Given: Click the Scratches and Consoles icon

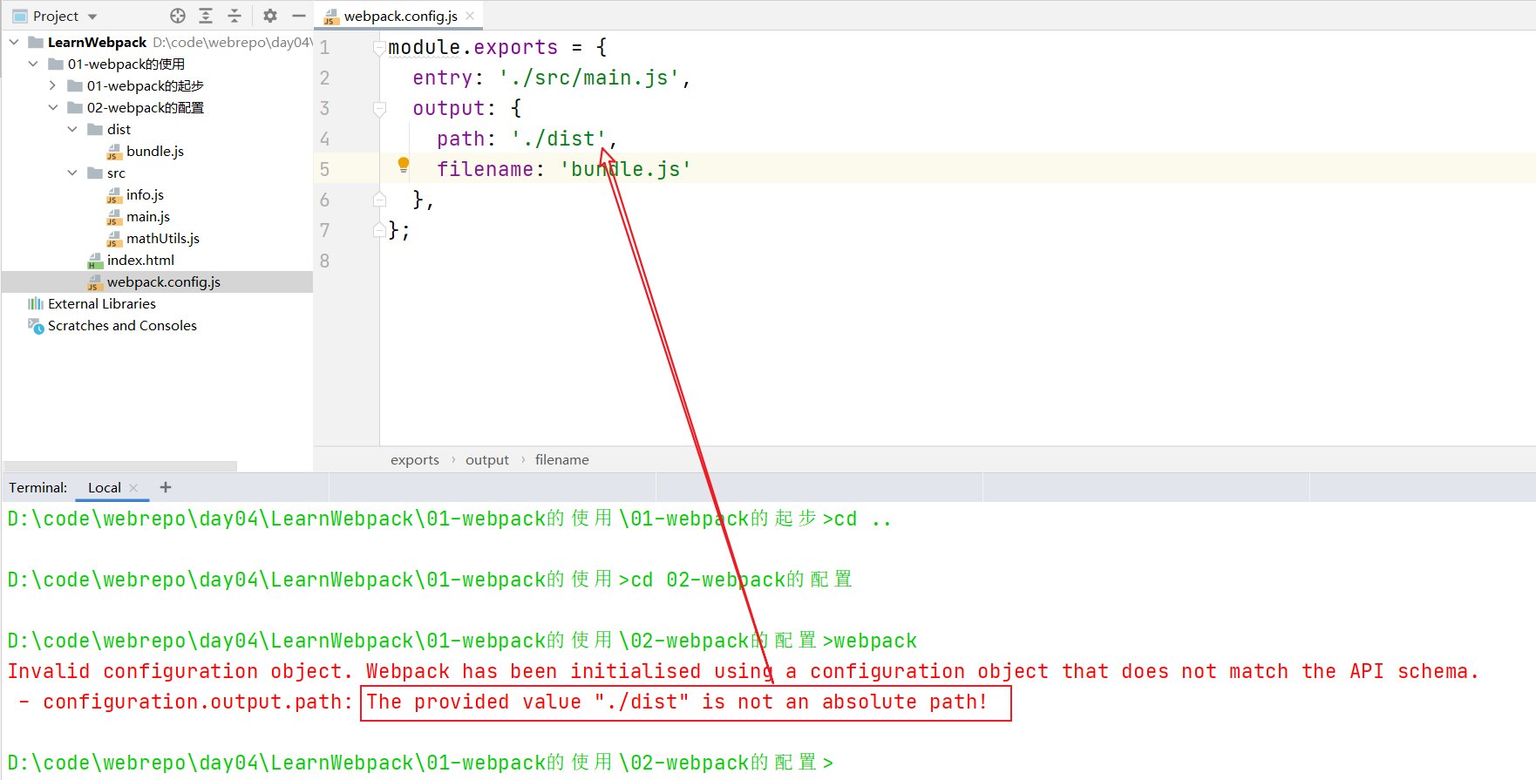Looking at the screenshot, I should tap(36, 326).
